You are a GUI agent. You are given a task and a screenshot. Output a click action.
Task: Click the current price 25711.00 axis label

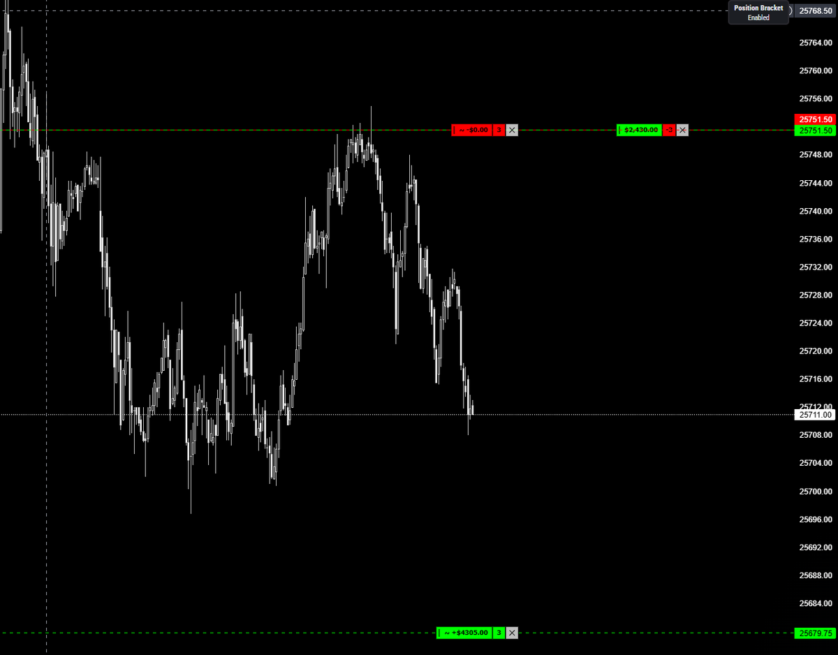click(x=815, y=415)
